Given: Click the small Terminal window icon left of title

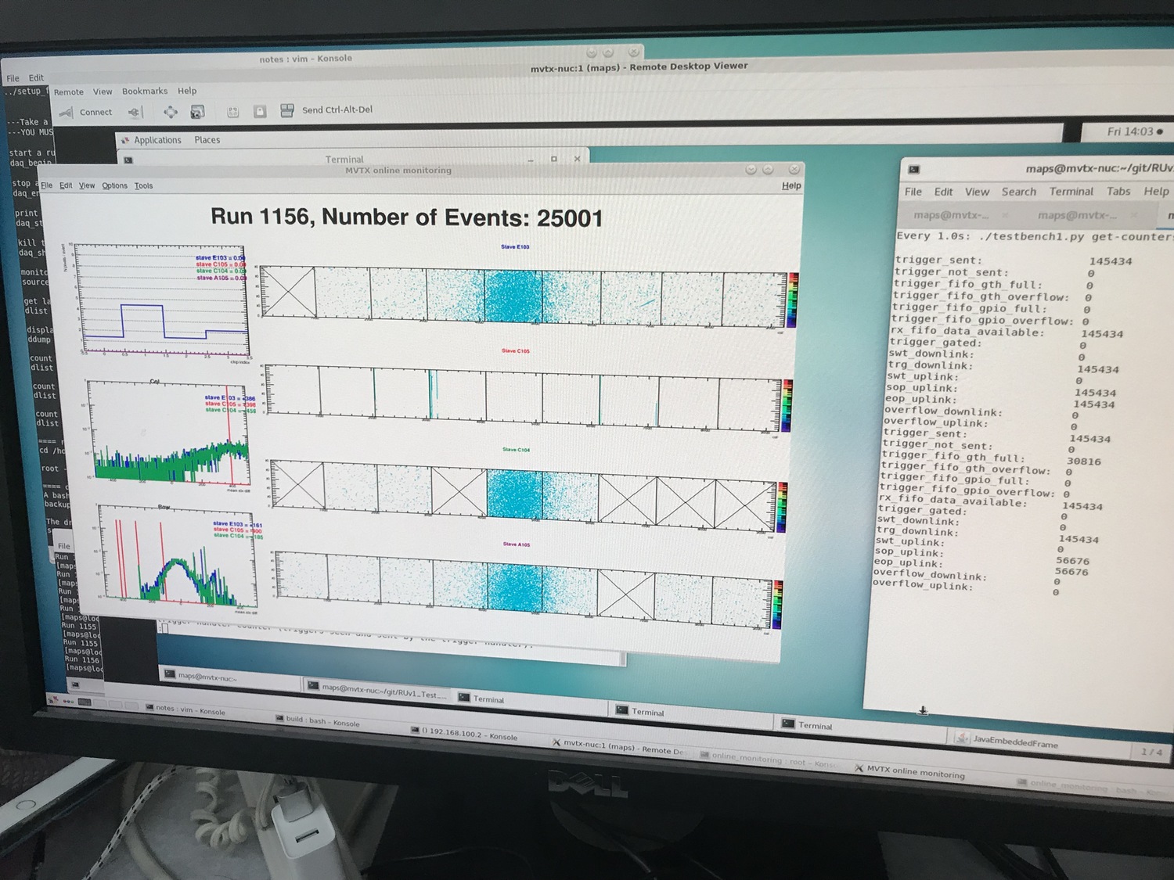Looking at the screenshot, I should coord(128,160).
